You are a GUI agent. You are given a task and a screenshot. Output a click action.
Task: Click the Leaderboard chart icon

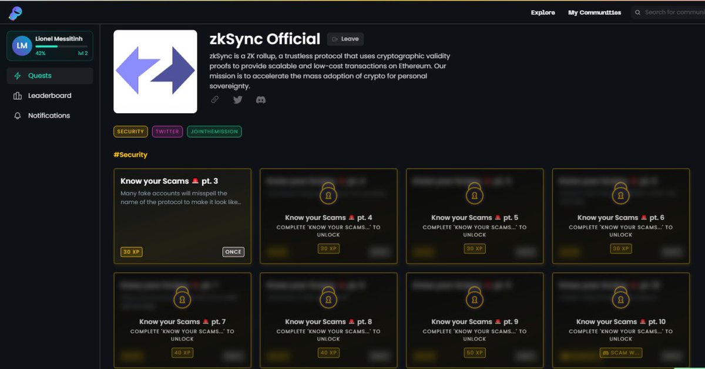pyautogui.click(x=18, y=96)
